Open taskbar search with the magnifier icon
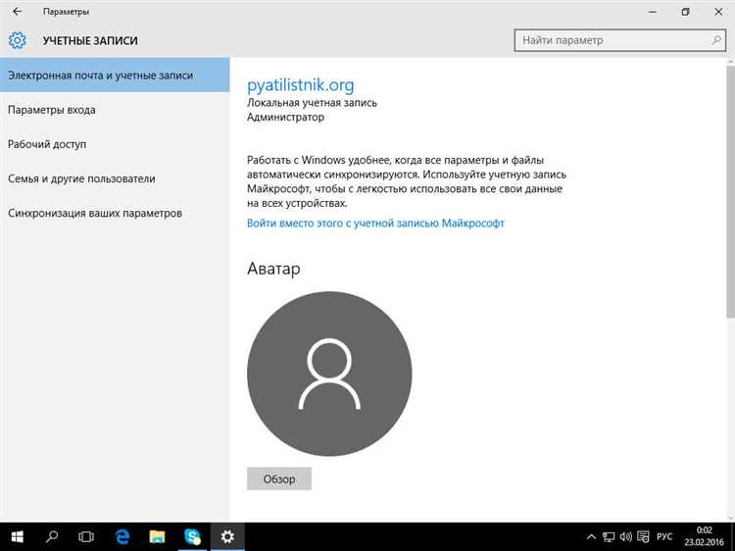 (x=52, y=536)
